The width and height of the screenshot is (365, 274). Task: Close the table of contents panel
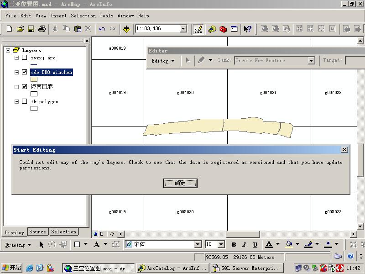(x=87, y=41)
